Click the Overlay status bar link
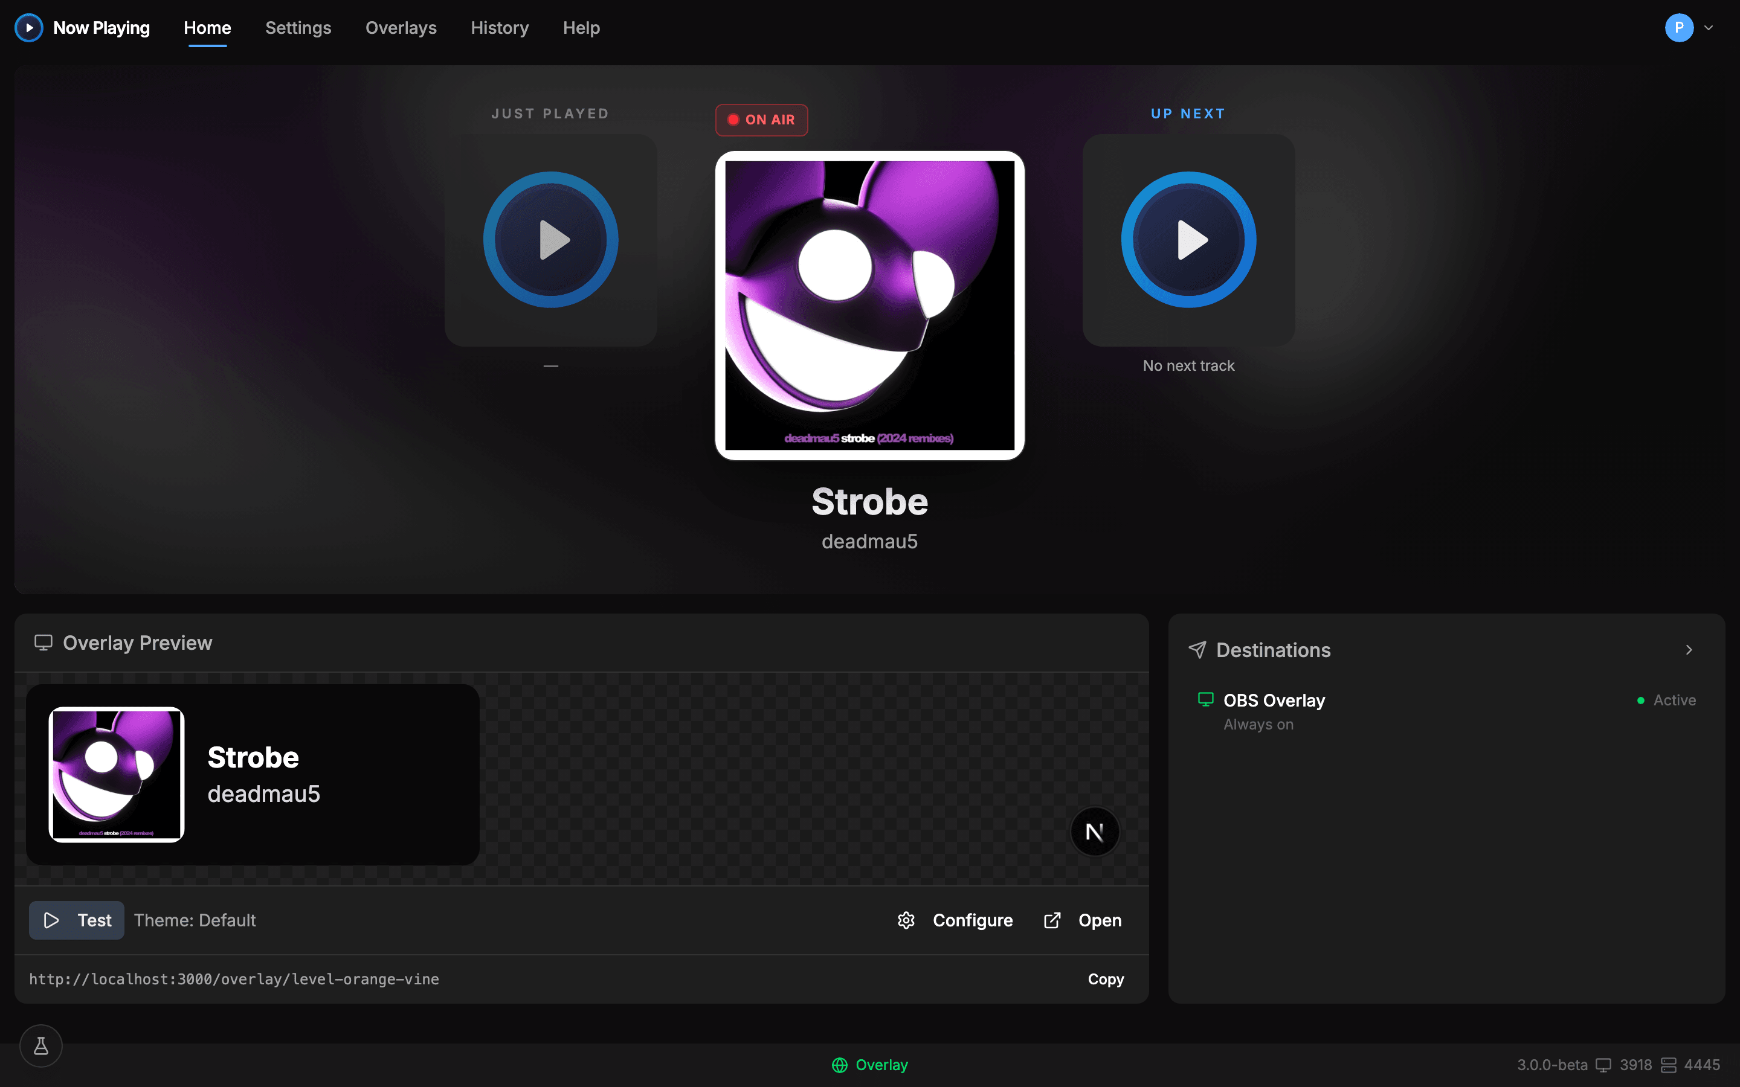Viewport: 1740px width, 1087px height. click(x=869, y=1065)
